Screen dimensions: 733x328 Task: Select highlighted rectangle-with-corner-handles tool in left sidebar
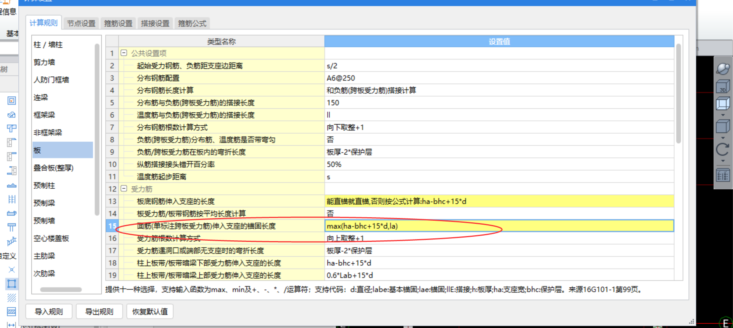(x=12, y=284)
